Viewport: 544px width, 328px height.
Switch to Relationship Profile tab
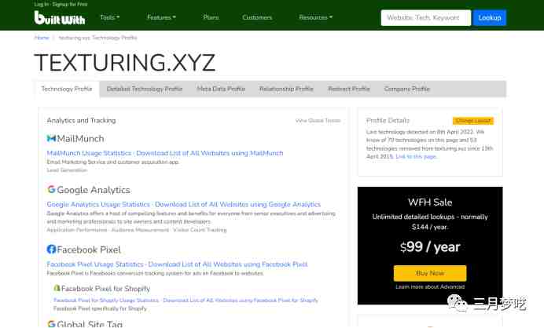(x=286, y=89)
